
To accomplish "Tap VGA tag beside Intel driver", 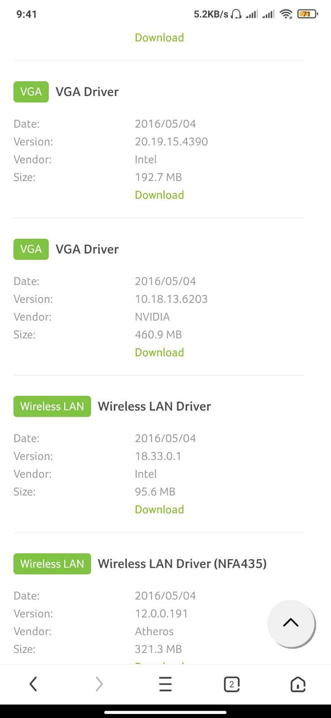I will [x=31, y=92].
